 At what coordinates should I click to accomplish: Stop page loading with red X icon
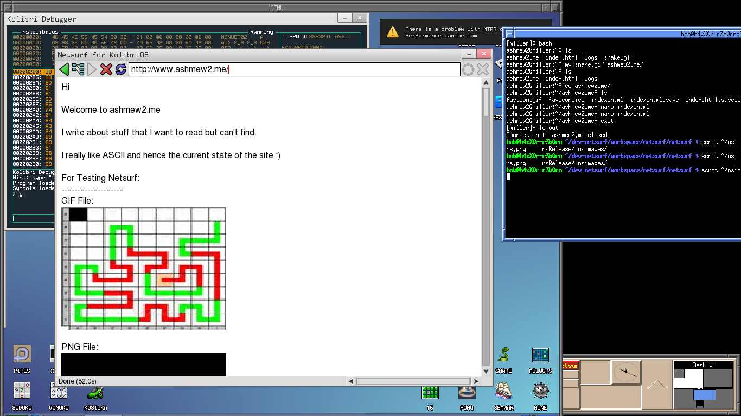(x=106, y=69)
